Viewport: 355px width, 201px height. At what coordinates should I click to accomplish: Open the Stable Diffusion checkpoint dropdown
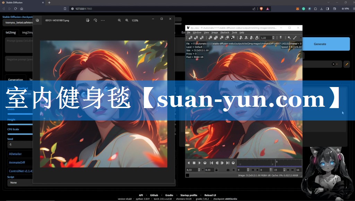click(18, 22)
